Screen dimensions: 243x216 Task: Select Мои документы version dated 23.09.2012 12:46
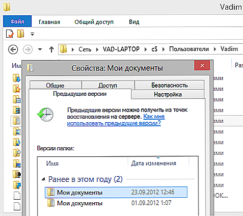click(x=116, y=193)
